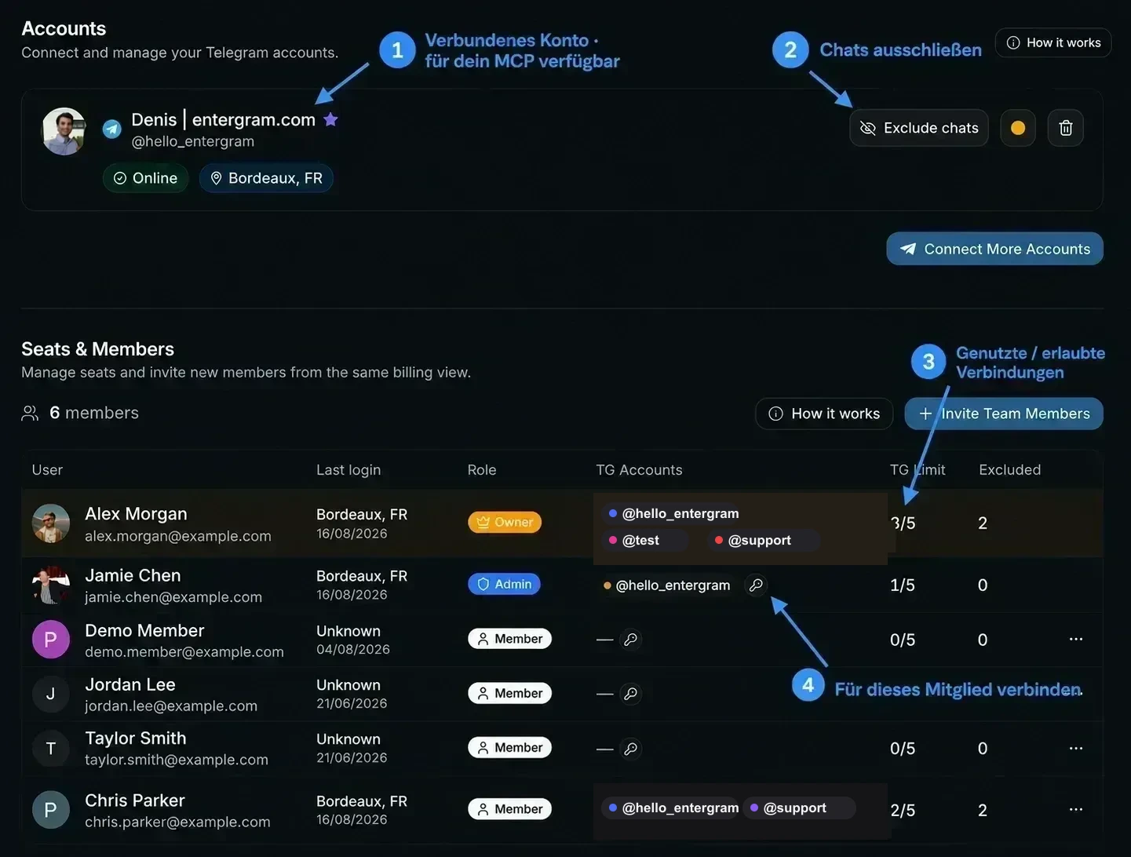This screenshot has width=1131, height=857.
Task: Click the Bordeaux, FR location badge
Action: coord(266,178)
